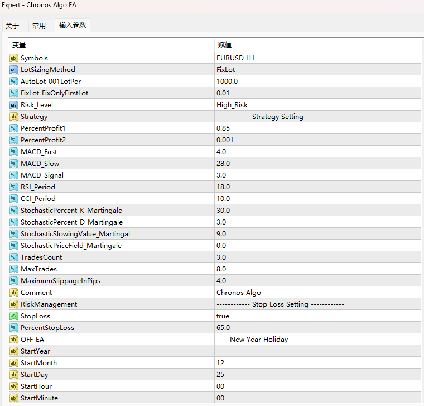Click the icon beside PercentProfit1

[x=14, y=128]
